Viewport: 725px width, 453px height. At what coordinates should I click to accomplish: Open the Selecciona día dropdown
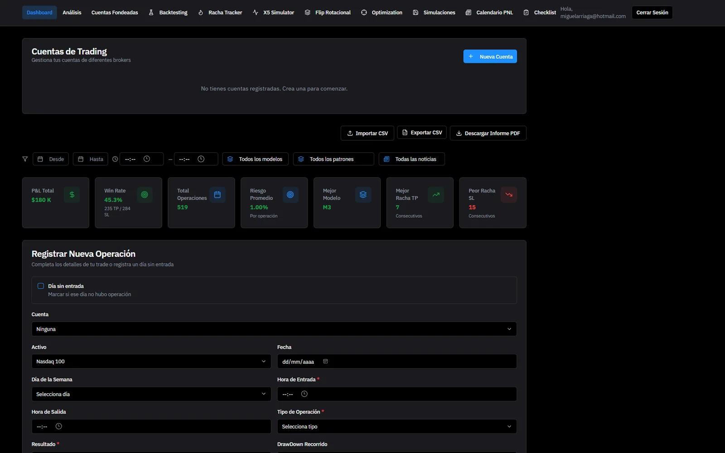[151, 394]
